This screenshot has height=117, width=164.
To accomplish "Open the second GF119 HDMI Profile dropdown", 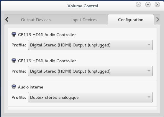I will pyautogui.click(x=90, y=71).
